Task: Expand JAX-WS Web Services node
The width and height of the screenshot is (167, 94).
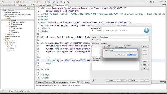Action: [4, 12]
